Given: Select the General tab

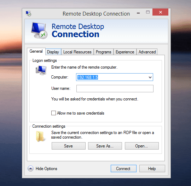Looking at the screenshot, I should pyautogui.click(x=36, y=51).
